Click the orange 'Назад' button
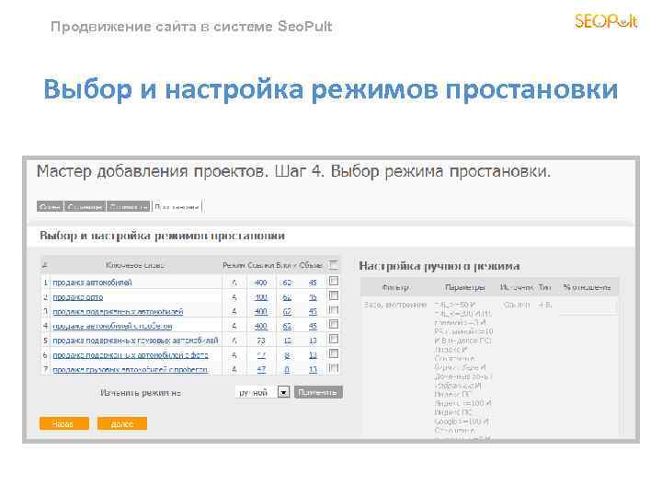662x497 pixels. [64, 423]
